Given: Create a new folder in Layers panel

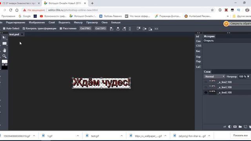Looking at the screenshot, I should pos(240,127).
